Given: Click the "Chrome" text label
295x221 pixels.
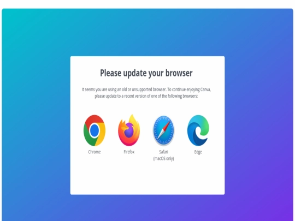Looking at the screenshot, I should [95, 152].
